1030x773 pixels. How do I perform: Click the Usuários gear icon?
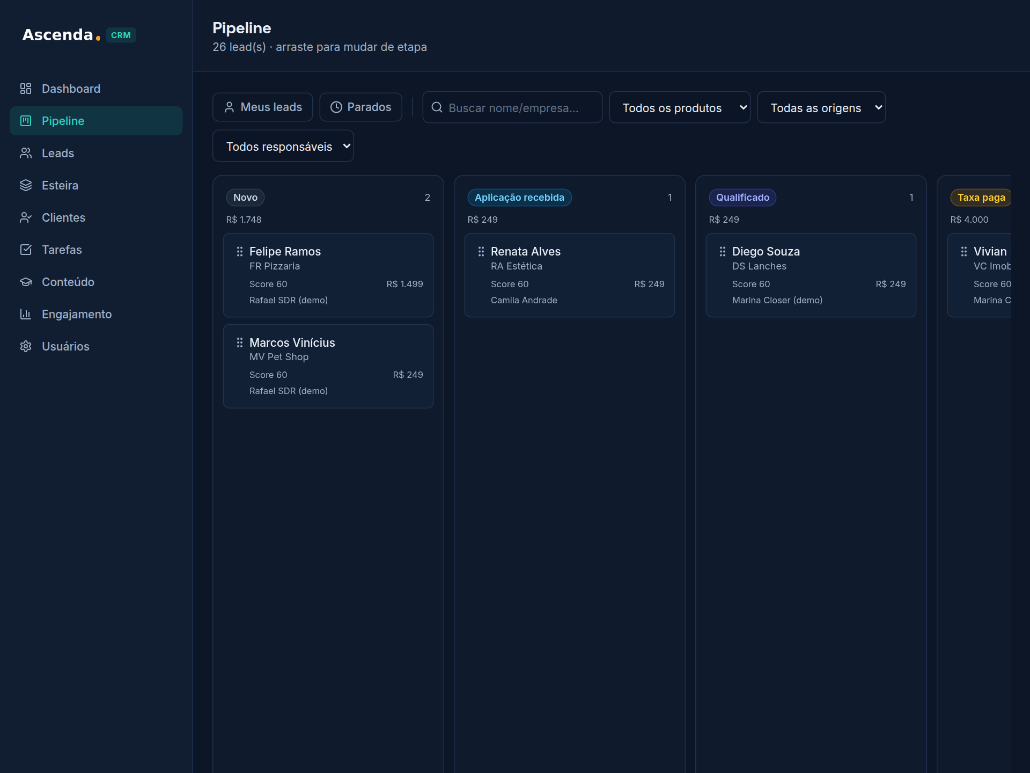point(26,346)
